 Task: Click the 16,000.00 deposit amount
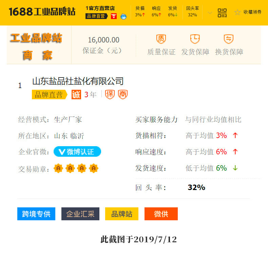[x=103, y=40]
